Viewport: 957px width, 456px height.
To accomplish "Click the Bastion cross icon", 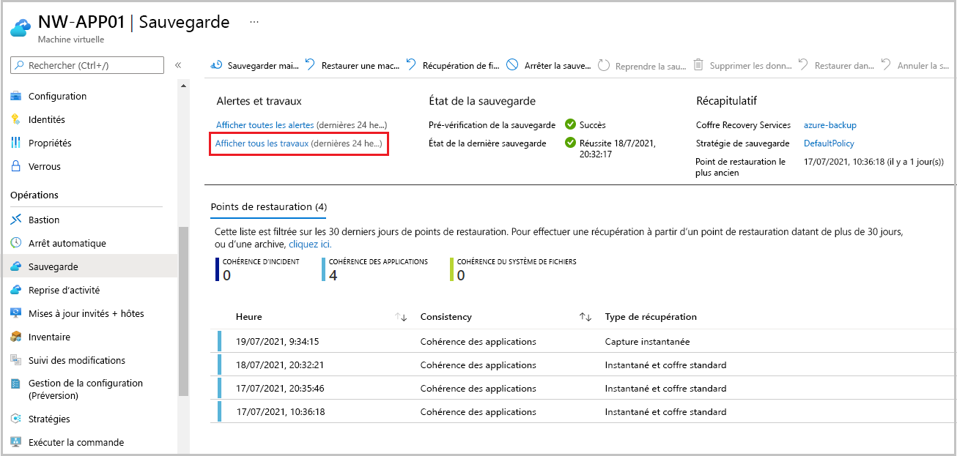I will point(16,220).
